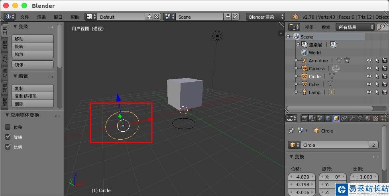Enable the 位移 checkbox
The height and width of the screenshot is (196, 389).
(8, 127)
